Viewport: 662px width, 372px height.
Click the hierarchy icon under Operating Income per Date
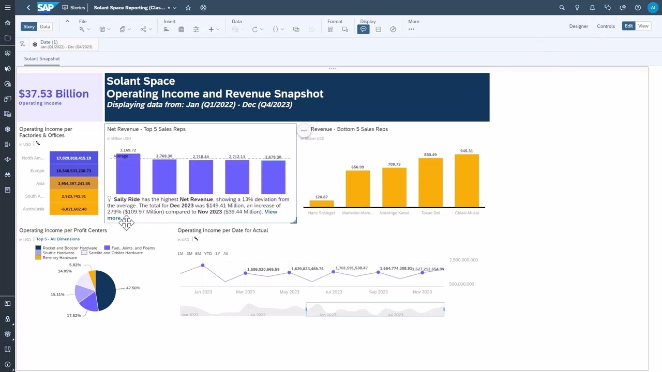point(196,239)
